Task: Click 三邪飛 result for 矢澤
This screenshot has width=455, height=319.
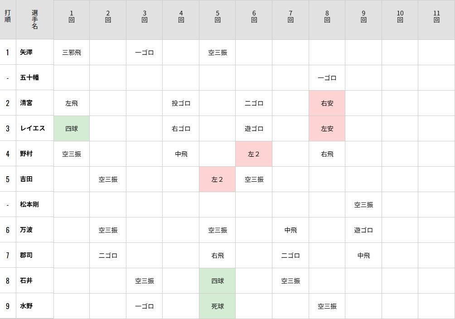Action: click(72, 52)
